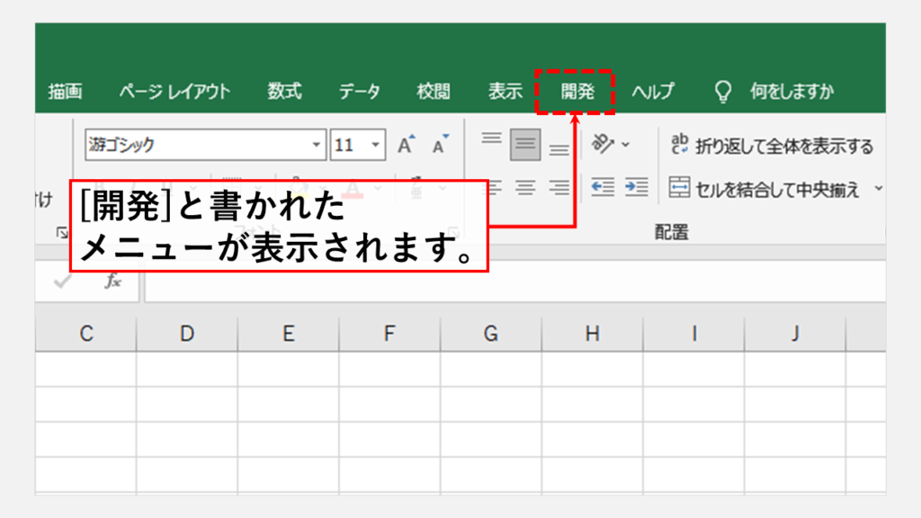Screen dimensions: 921x518
Task: Align cell text to the bottom
Action: click(559, 147)
